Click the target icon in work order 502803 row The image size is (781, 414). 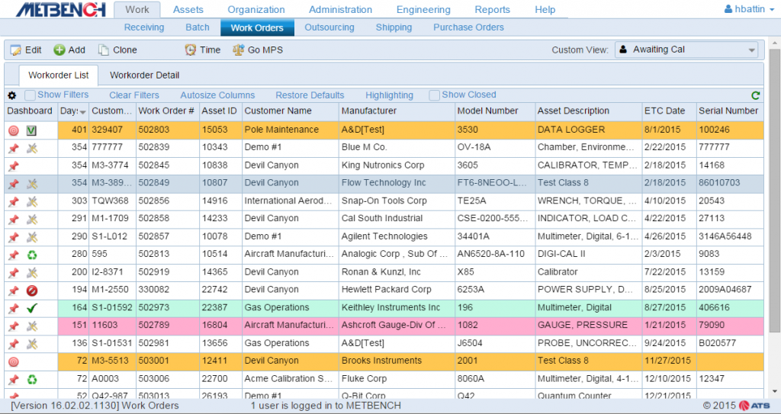click(x=14, y=130)
